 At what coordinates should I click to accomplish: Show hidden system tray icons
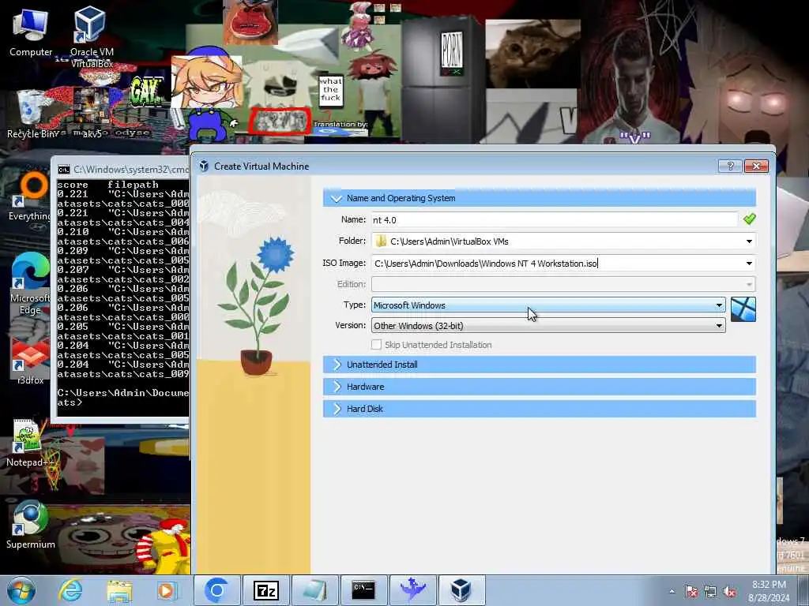point(672,592)
